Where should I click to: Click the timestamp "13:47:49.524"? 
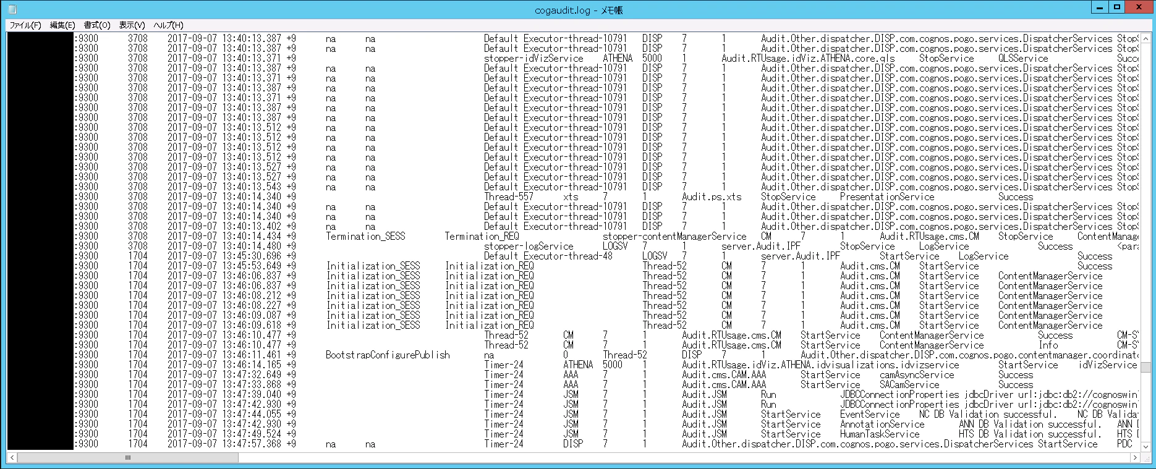pyautogui.click(x=252, y=434)
